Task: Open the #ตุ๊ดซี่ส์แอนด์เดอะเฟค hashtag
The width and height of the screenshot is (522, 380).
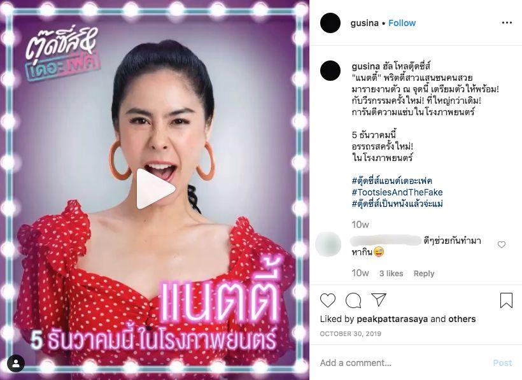Action: click(392, 181)
